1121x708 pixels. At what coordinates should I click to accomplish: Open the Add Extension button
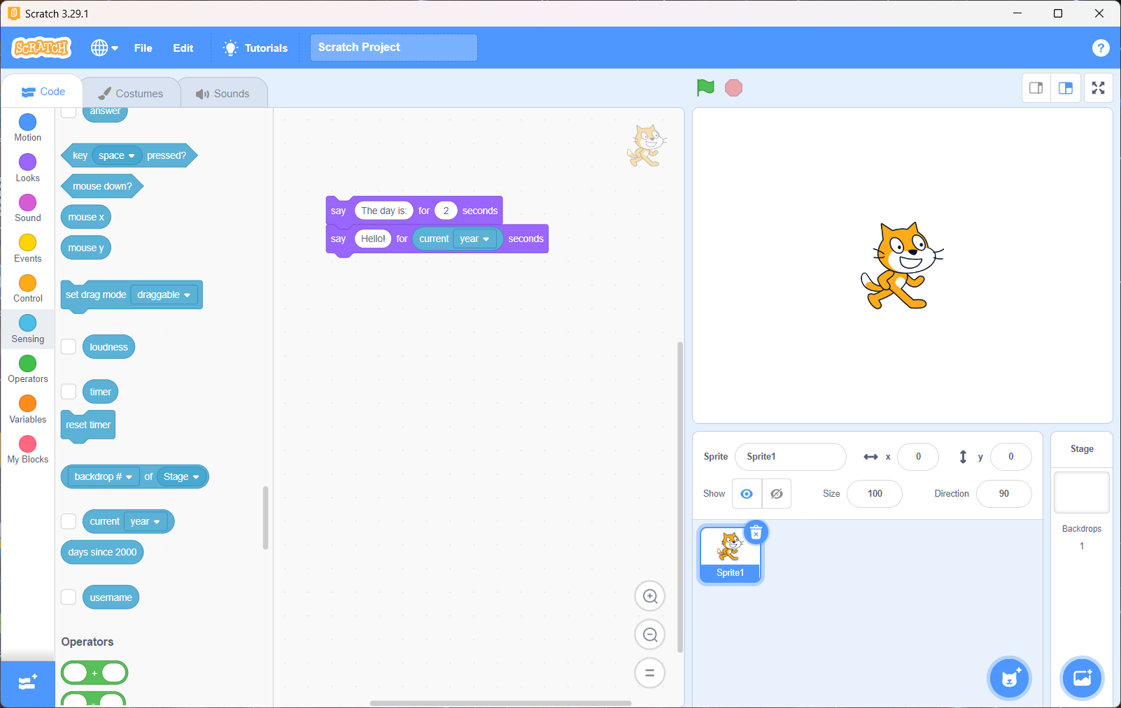tap(27, 684)
